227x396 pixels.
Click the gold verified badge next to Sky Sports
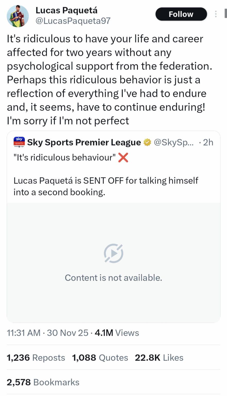(x=147, y=142)
